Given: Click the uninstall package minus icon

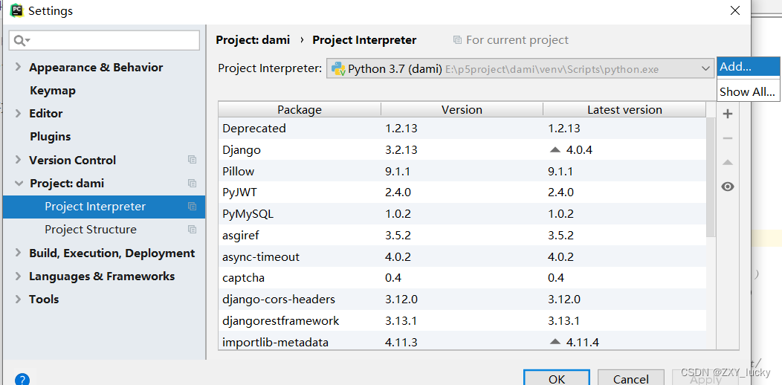Looking at the screenshot, I should click(728, 138).
